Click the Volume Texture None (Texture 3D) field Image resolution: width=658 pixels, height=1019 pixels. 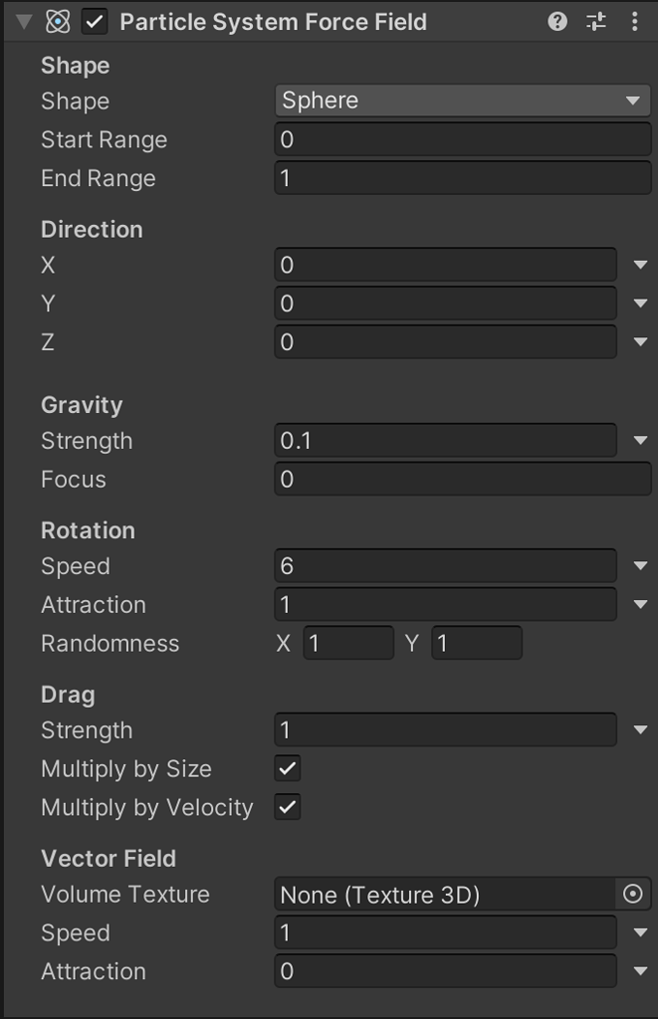click(x=445, y=895)
